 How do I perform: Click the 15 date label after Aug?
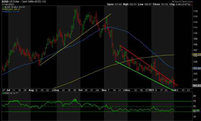42,90
